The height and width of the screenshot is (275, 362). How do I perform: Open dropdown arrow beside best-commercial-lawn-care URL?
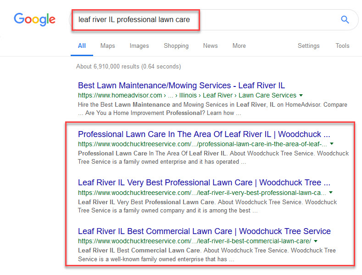point(316,241)
